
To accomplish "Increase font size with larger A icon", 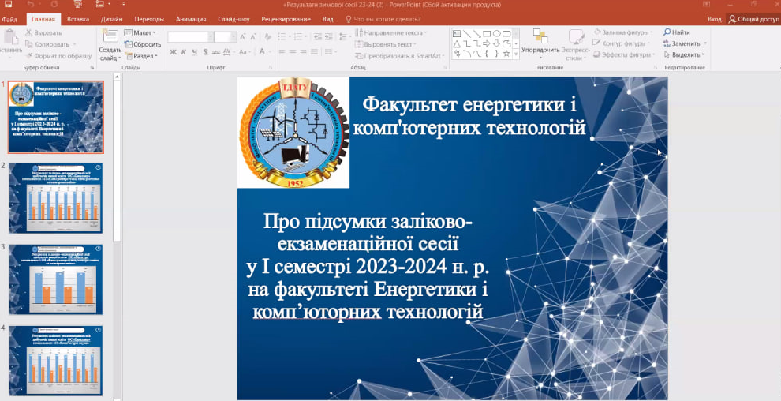I will click(242, 37).
